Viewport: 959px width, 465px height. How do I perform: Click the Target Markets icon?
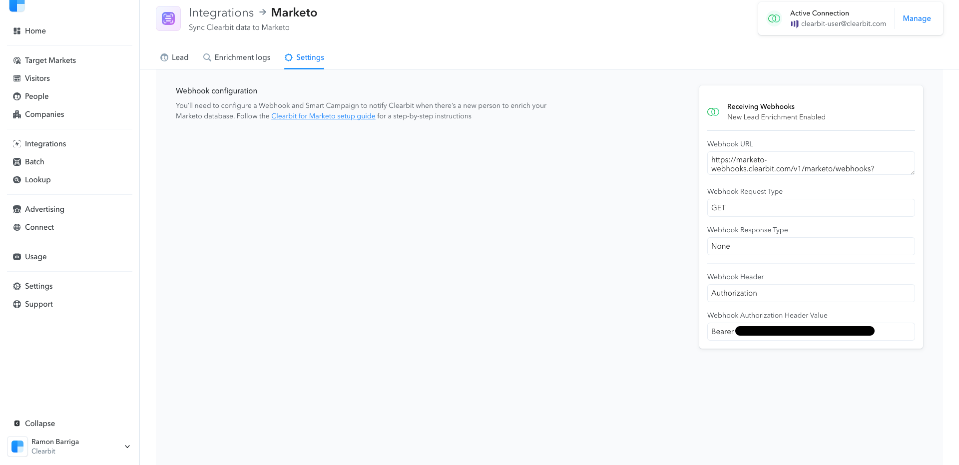point(17,60)
